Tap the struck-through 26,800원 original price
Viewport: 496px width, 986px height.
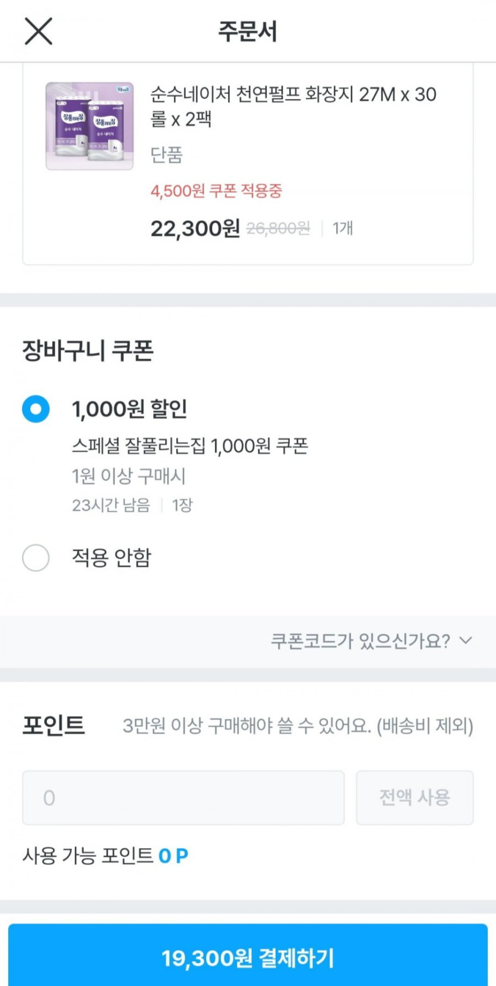tap(278, 228)
